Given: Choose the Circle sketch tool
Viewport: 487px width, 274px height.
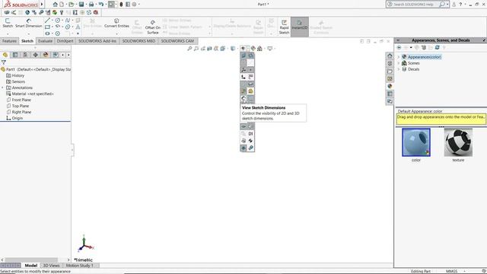Looking at the screenshot, I should coord(58,21).
